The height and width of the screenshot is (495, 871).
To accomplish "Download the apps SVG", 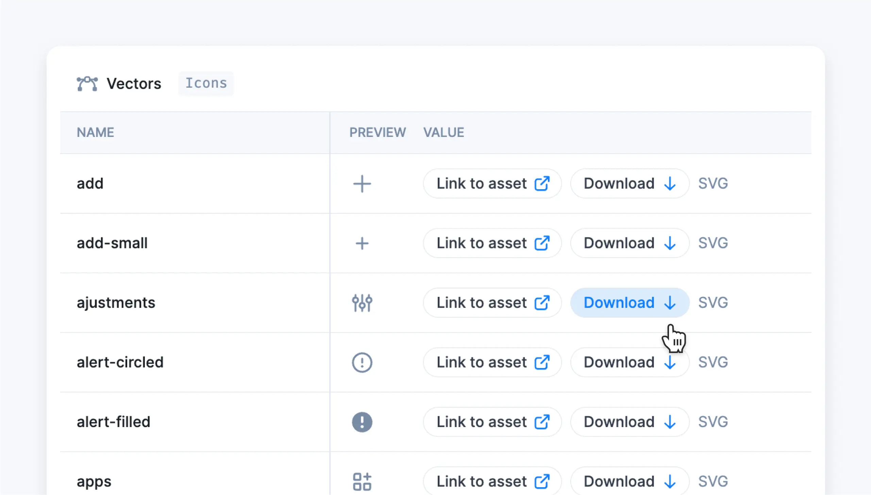I will pyautogui.click(x=630, y=481).
